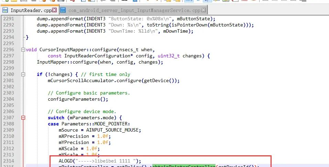Select line number 2314 in the margin
This screenshot has height=167, width=329.
click(x=8, y=161)
